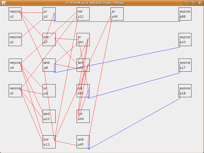
Task: Minimize the Prezentacja układu logicznego window
Action: [186, 3]
